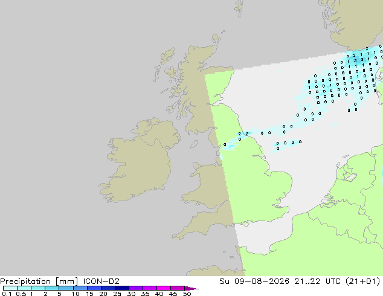Select the medium blue 10–15 mm swatch
The width and height of the screenshot is (383, 296).
80,288
